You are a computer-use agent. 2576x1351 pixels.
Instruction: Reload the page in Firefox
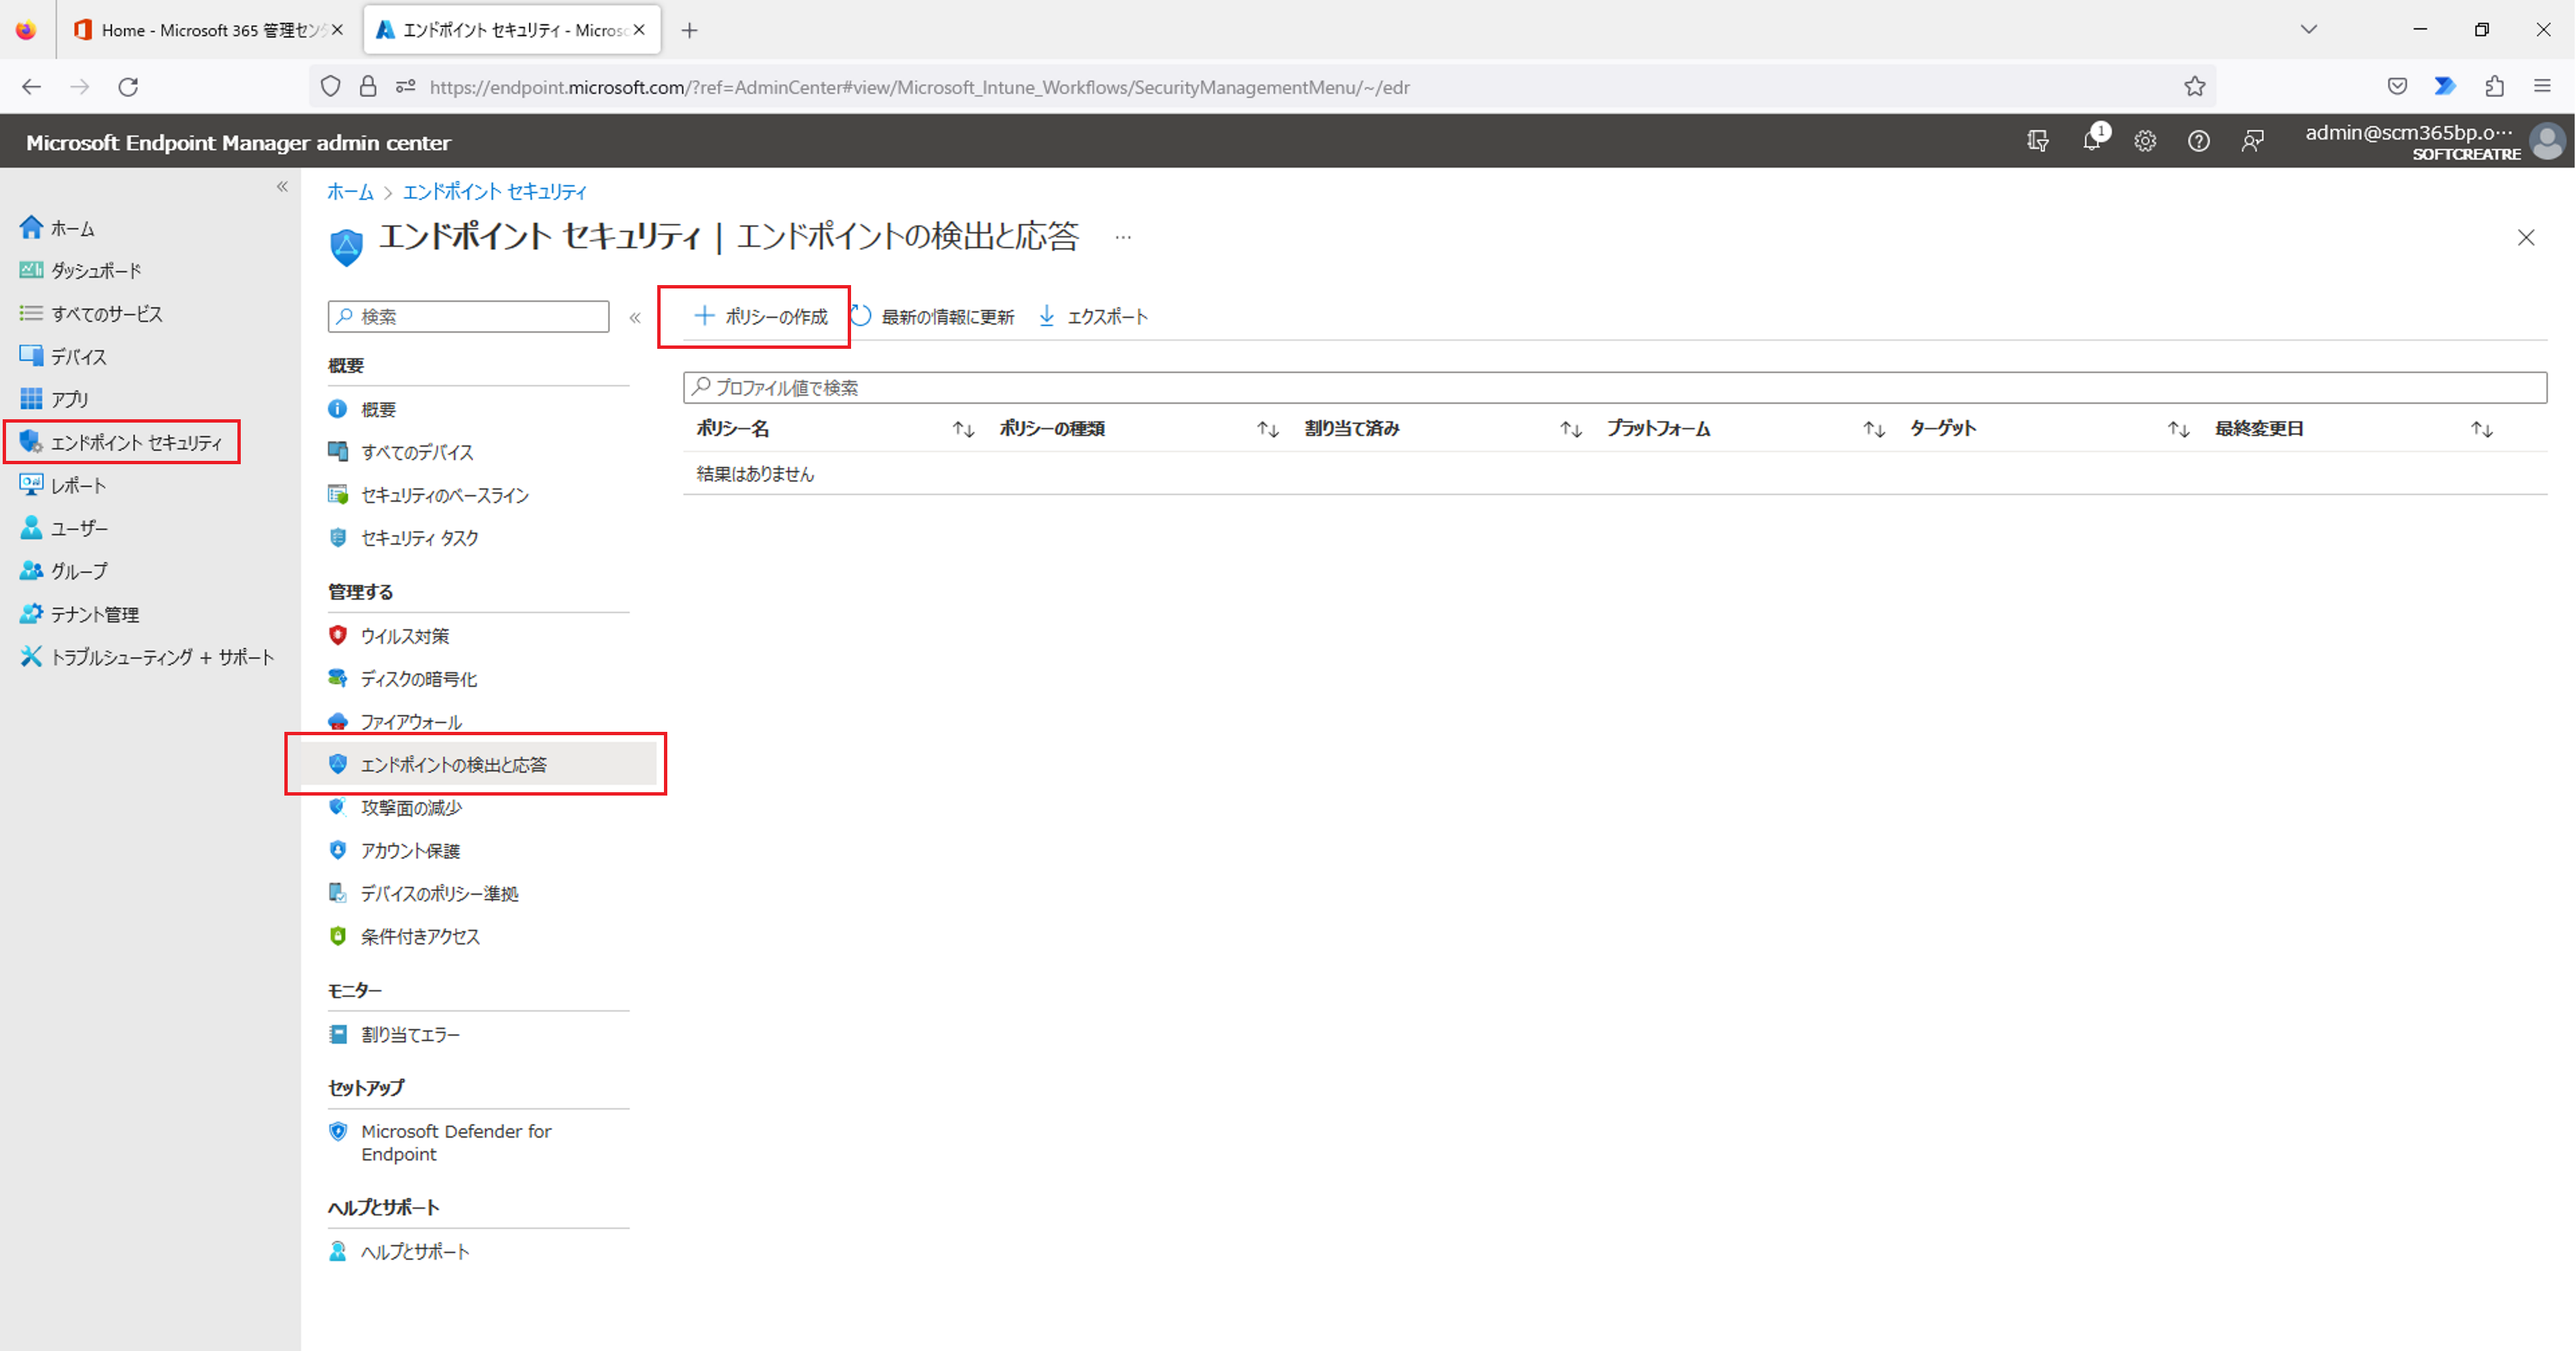pos(128,87)
